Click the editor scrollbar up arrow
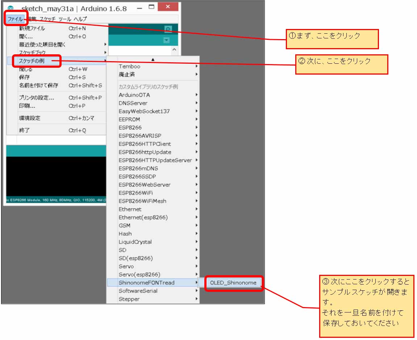 [174, 50]
